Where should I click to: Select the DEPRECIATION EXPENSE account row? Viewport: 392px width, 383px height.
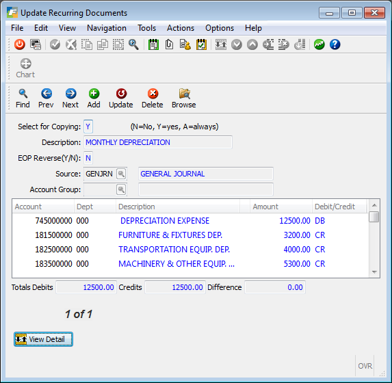190,221
